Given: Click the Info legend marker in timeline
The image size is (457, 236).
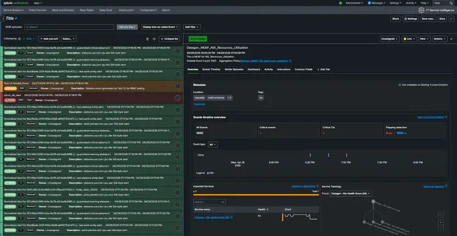Looking at the screenshot, I should coord(208,173).
